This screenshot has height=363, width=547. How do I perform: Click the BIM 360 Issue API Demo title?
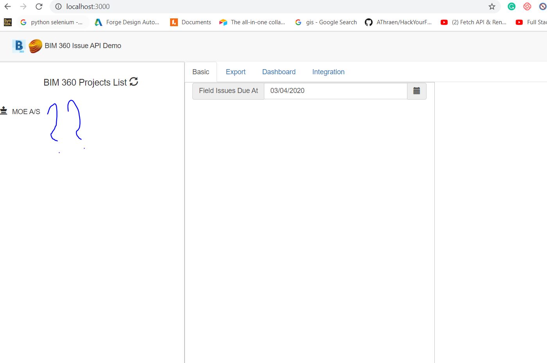83,46
